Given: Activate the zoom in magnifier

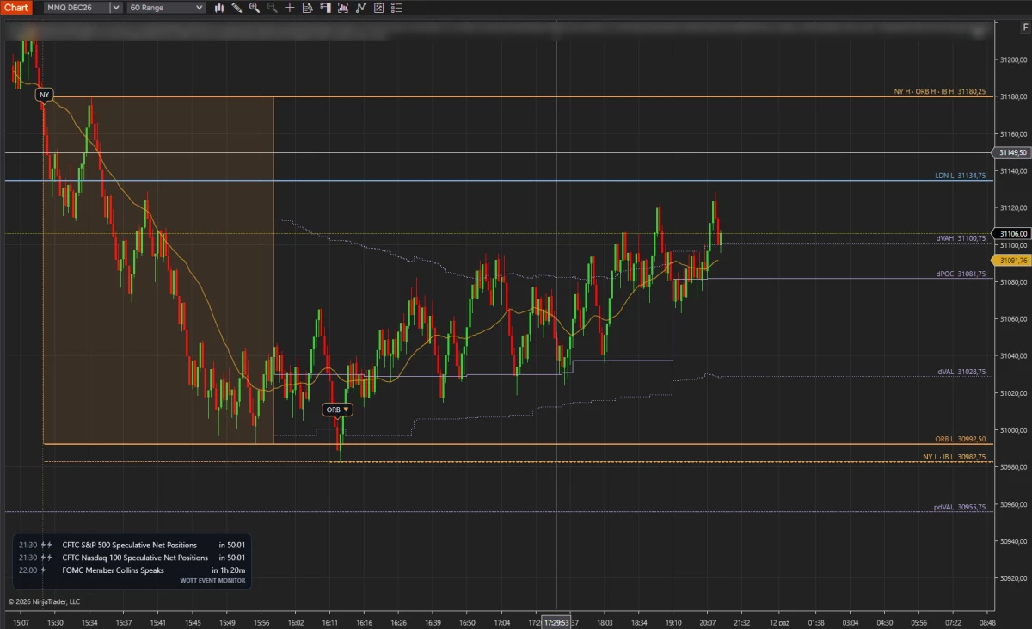Looking at the screenshot, I should coord(255,8).
